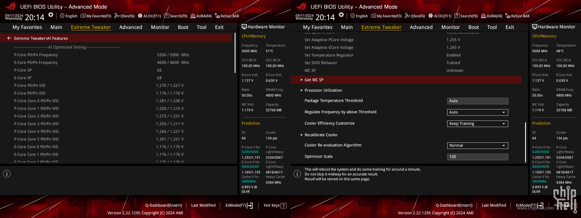
Task: Click the English globe icon in right window
Action: 353,16
